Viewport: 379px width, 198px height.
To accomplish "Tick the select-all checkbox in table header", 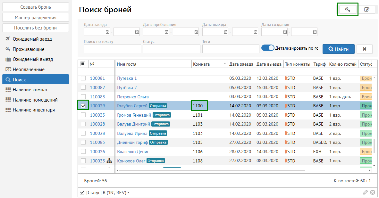I will tap(83, 64).
